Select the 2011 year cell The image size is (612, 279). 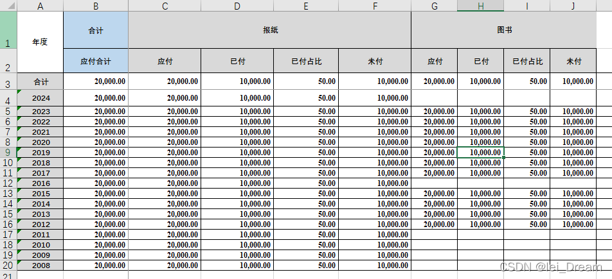click(40, 235)
